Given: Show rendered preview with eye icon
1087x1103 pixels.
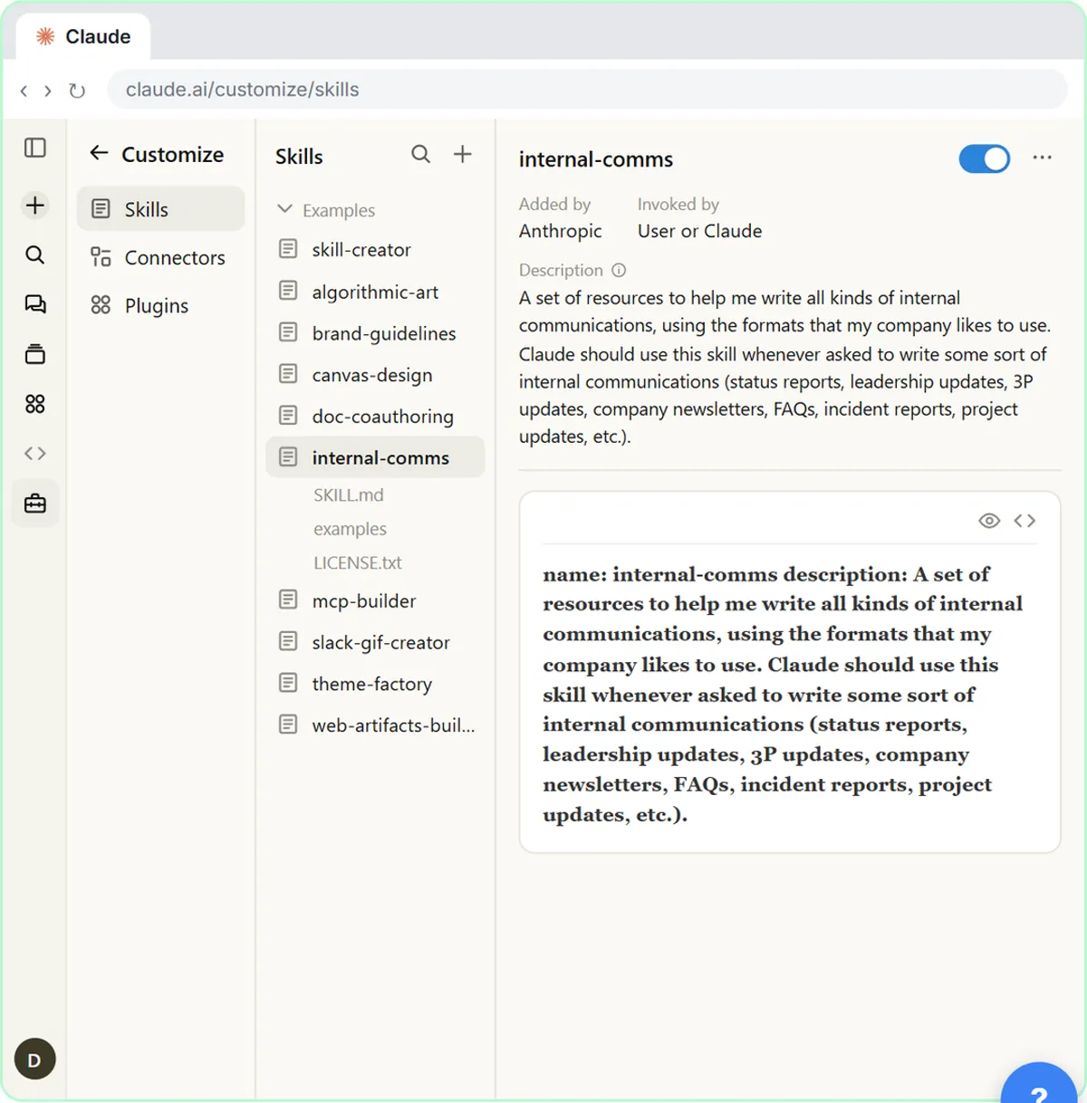Looking at the screenshot, I should pos(989,521).
